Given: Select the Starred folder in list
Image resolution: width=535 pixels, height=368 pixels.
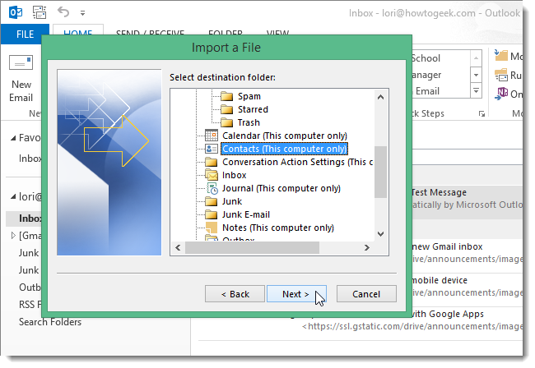Looking at the screenshot, I should tap(253, 109).
